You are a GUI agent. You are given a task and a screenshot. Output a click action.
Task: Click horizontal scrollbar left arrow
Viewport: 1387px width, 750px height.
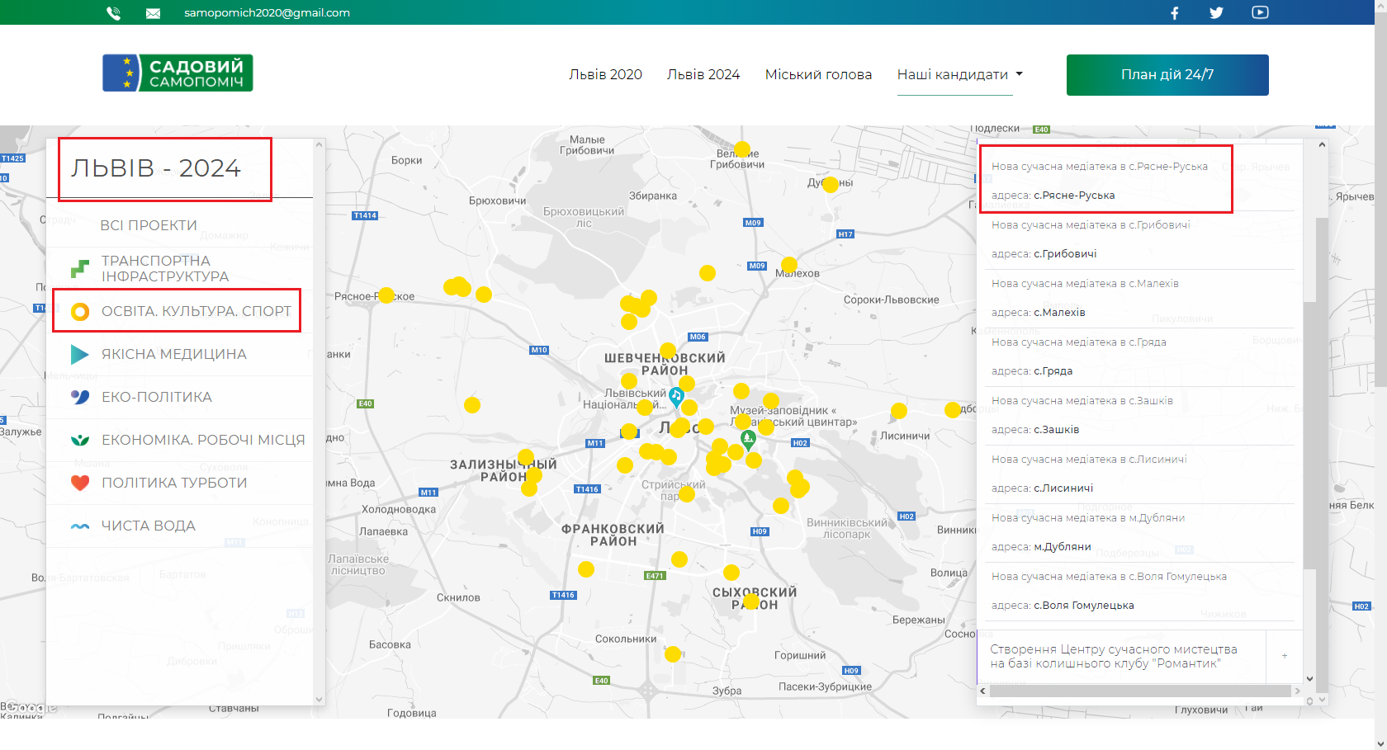pos(982,691)
